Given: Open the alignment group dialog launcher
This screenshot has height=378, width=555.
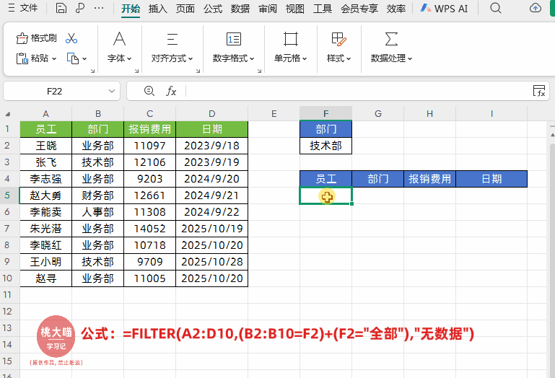Looking at the screenshot, I should [x=198, y=71].
